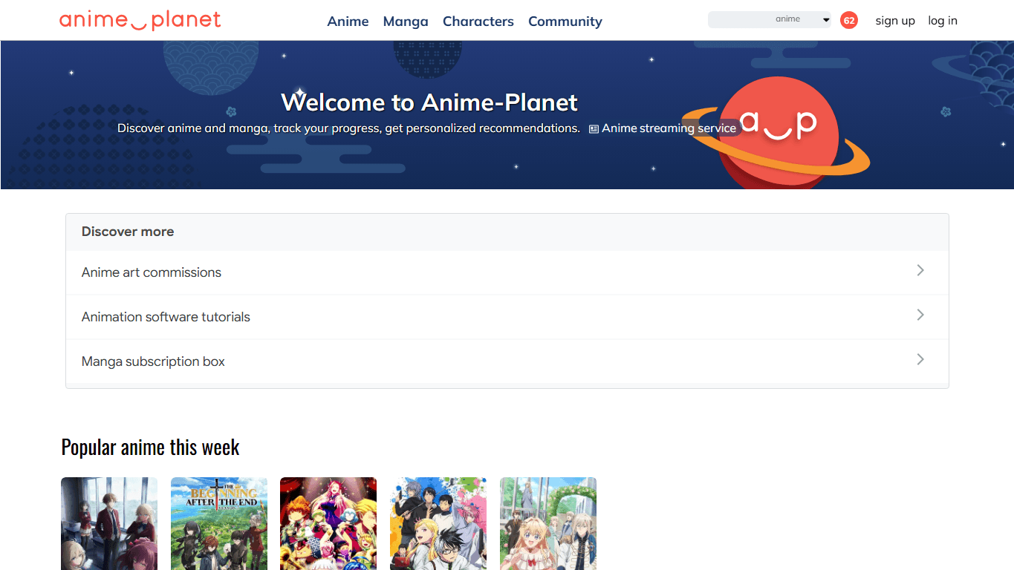The image size is (1014, 570).
Task: Click the log in link
Action: point(943,21)
